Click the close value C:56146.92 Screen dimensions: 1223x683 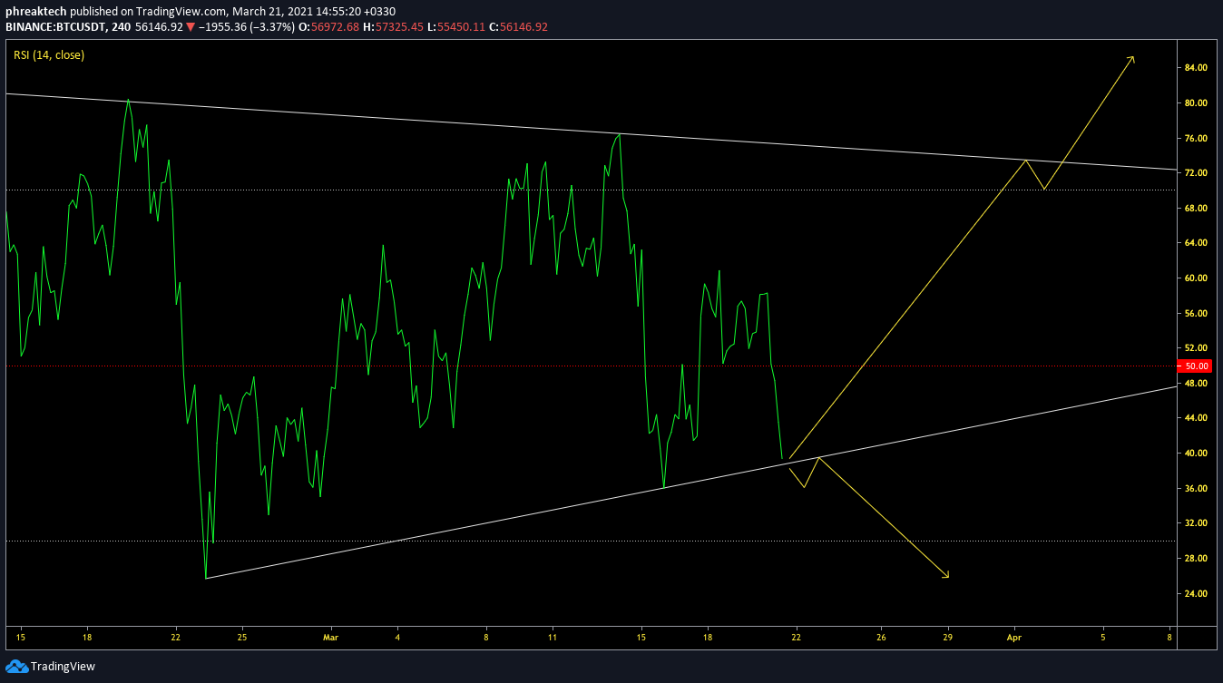(x=518, y=27)
